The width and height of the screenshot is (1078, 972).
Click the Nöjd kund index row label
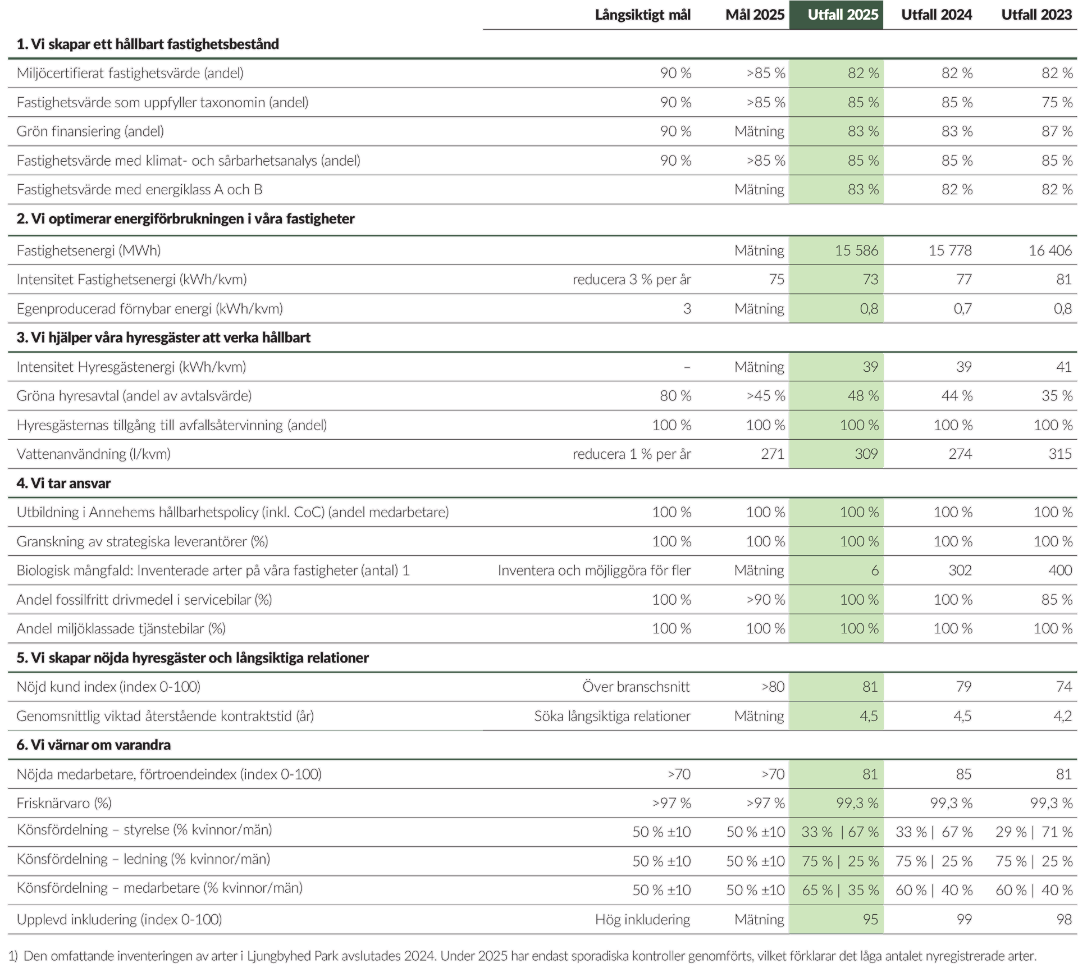(108, 687)
